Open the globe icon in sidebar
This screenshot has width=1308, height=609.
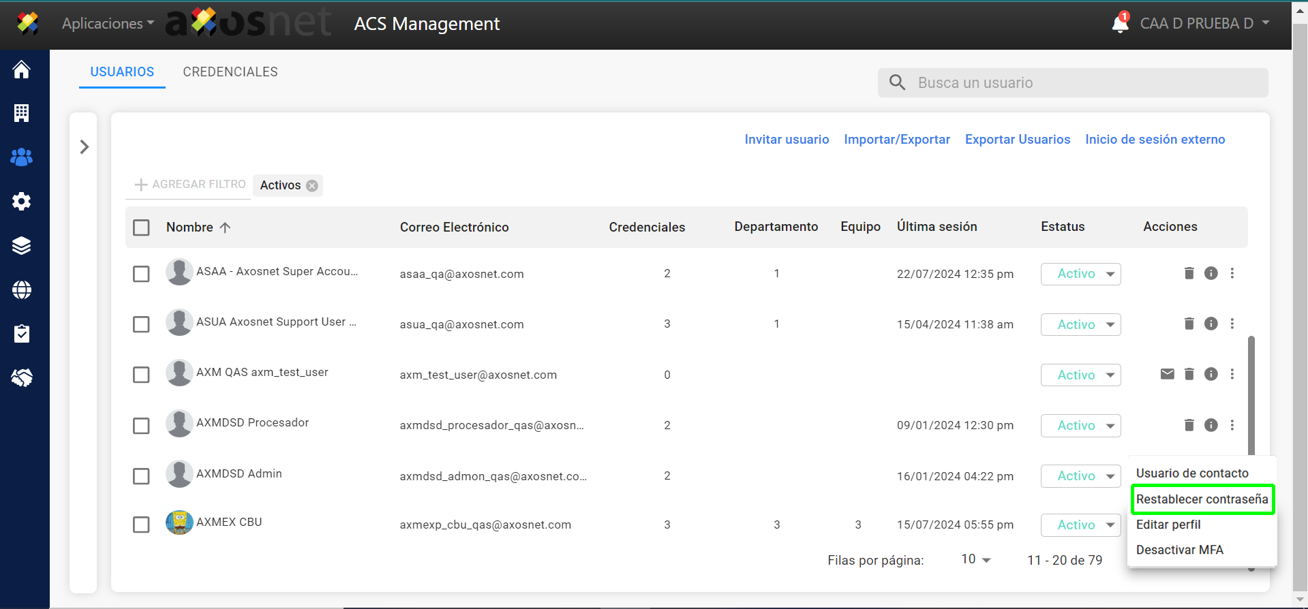[22, 290]
